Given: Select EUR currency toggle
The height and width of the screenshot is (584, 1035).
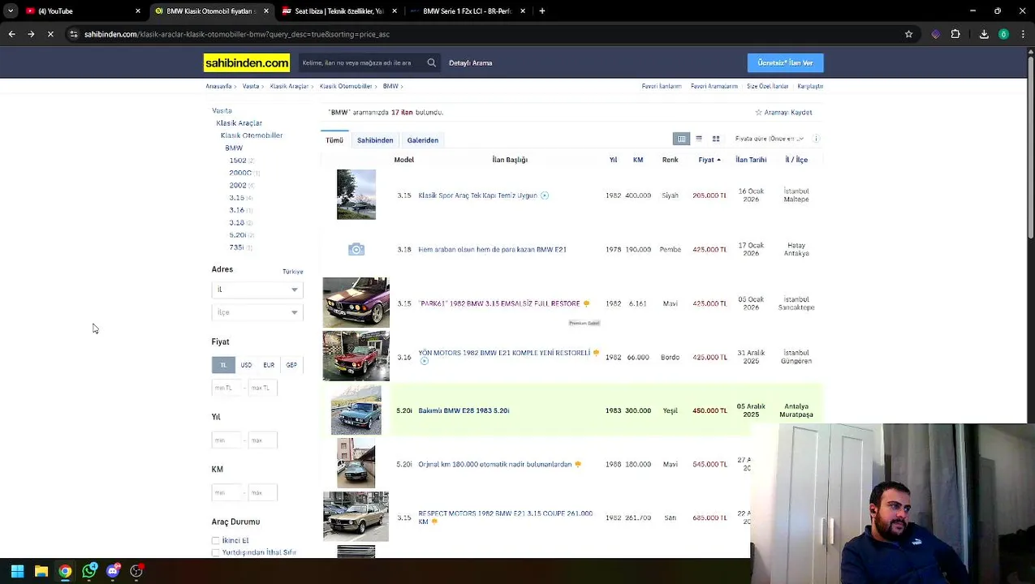Looking at the screenshot, I should tap(269, 365).
